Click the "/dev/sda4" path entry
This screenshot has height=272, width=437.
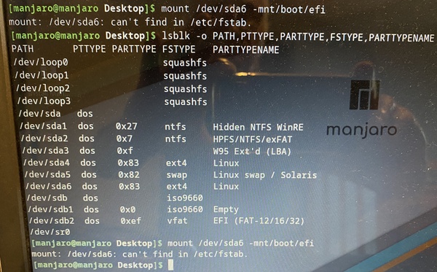47,163
